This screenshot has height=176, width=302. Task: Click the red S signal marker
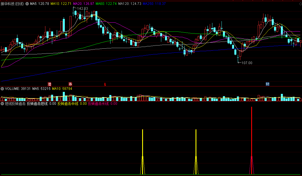pyautogui.click(x=105, y=84)
